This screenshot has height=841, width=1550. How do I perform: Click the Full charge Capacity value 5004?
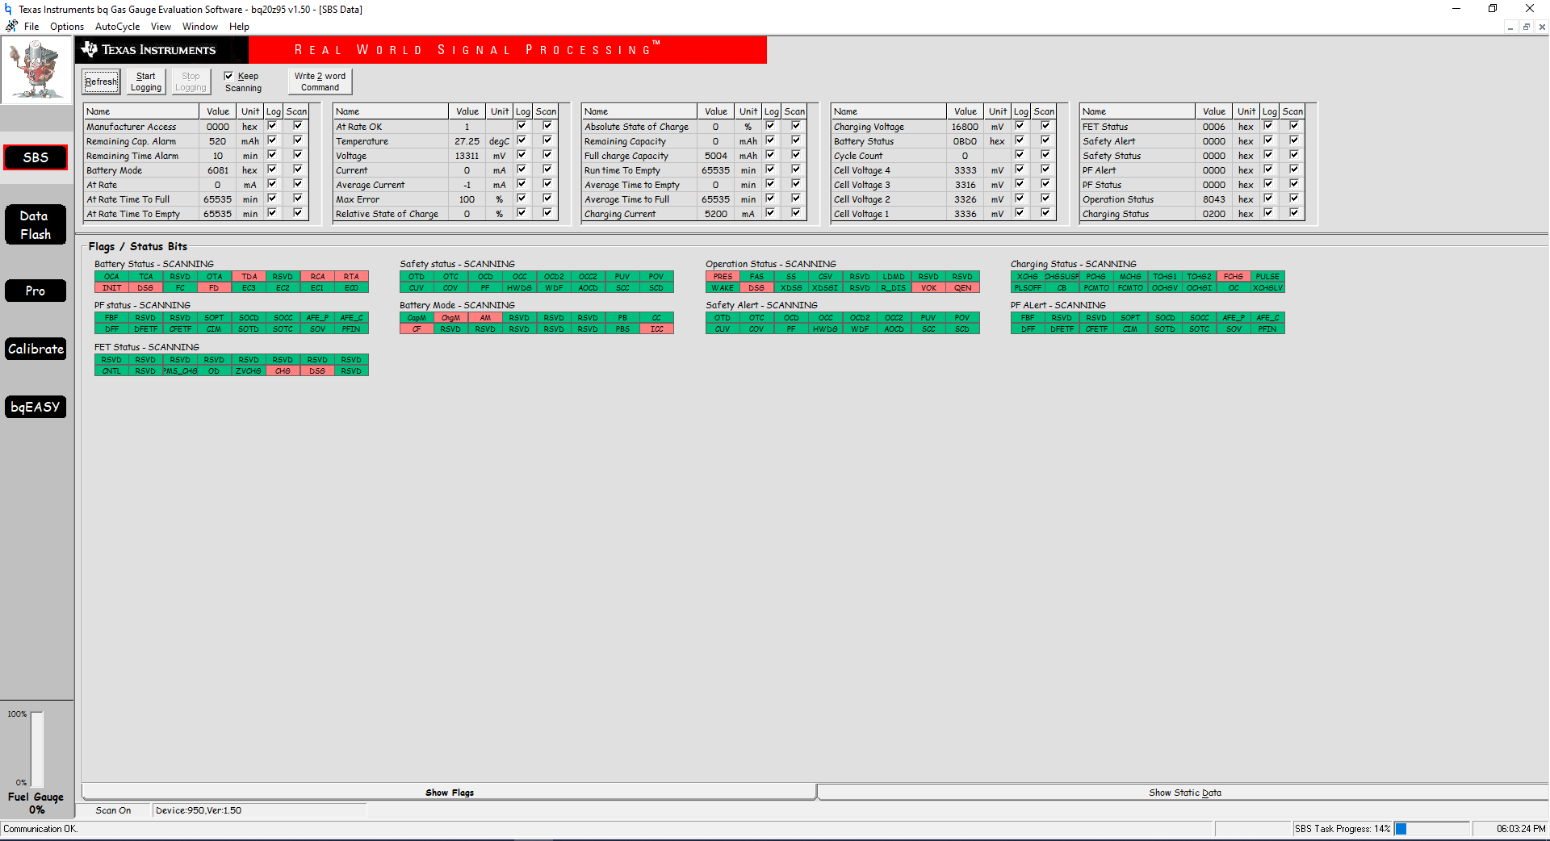click(716, 156)
